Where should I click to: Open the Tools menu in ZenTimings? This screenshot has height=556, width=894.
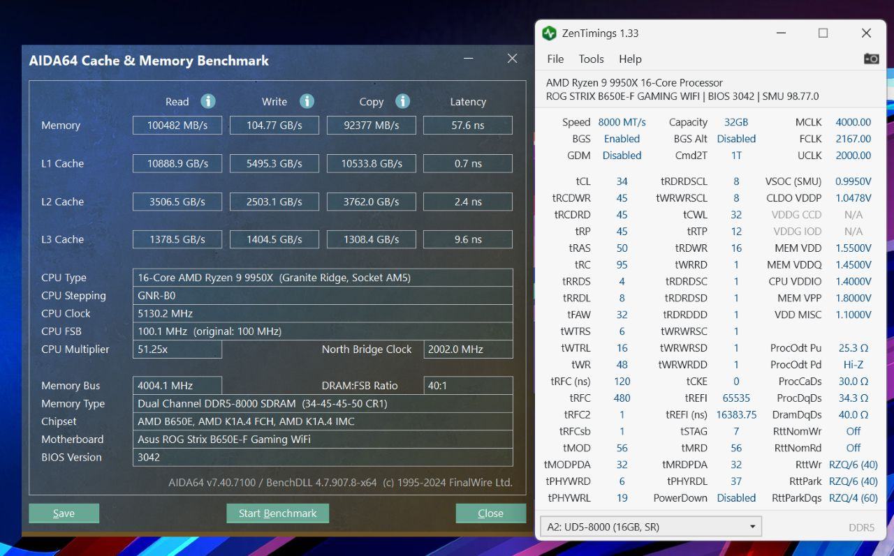[591, 59]
